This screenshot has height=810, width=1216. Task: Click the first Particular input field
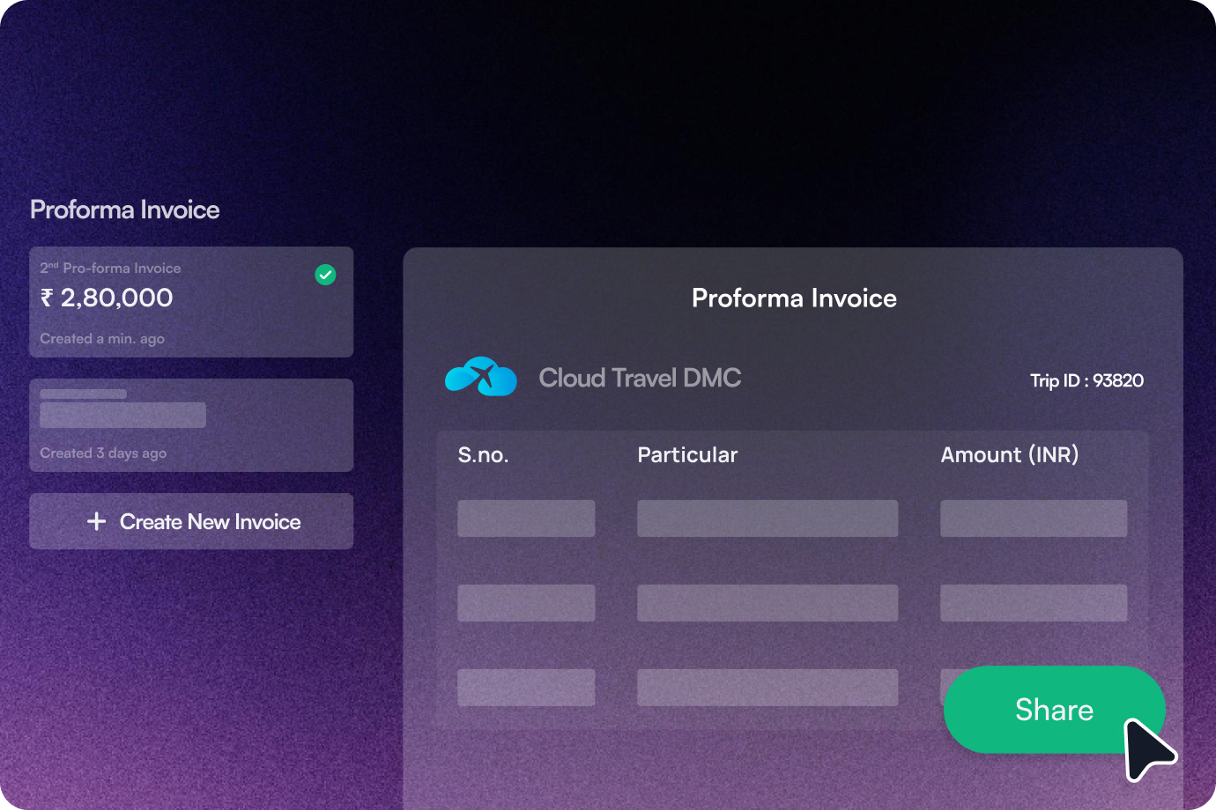(x=767, y=519)
